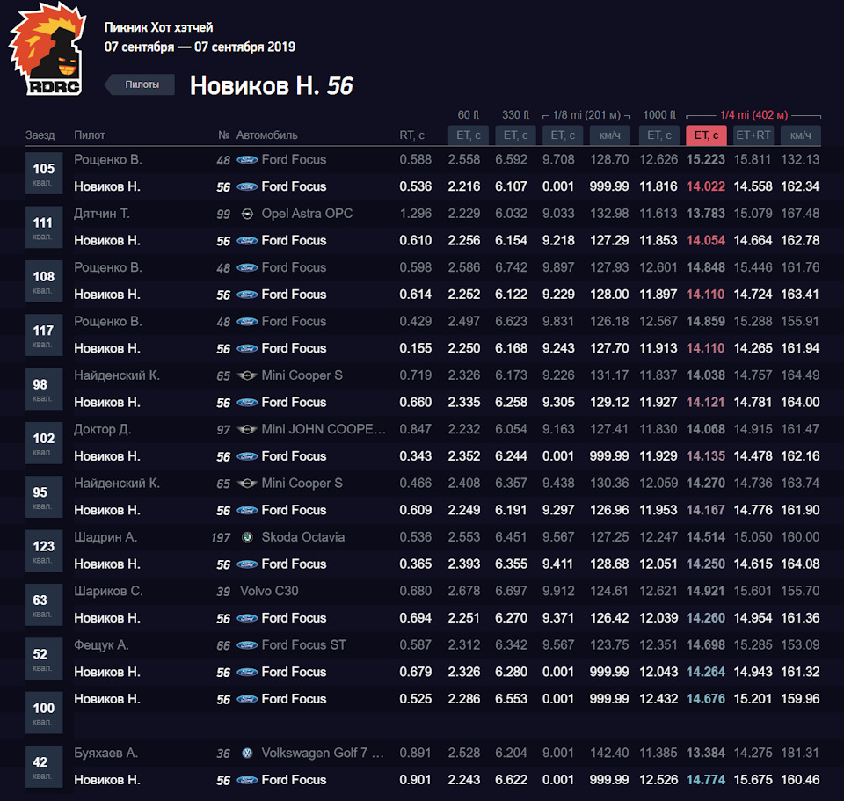Sort by 330 ft ET column

pos(516,135)
